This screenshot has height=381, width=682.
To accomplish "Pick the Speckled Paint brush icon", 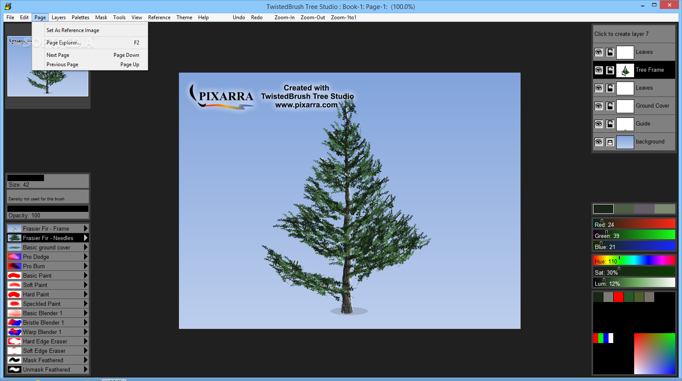I will point(15,304).
